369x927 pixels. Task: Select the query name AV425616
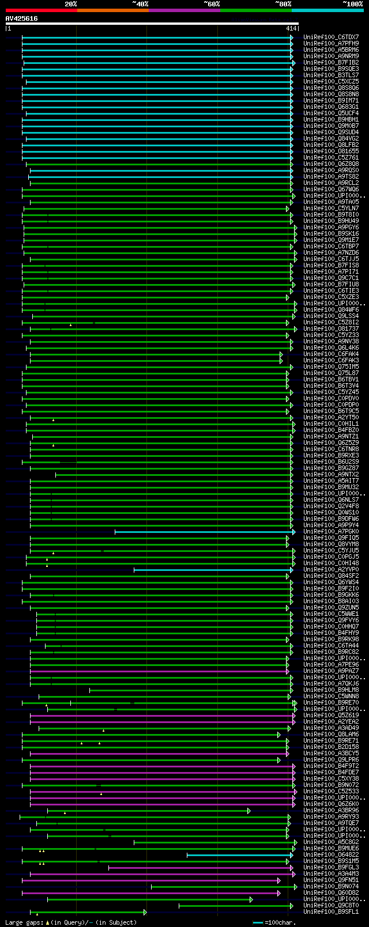coord(22,18)
